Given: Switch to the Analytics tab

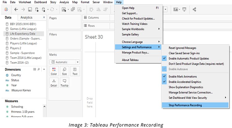Looking at the screenshot, I should point(26,18).
